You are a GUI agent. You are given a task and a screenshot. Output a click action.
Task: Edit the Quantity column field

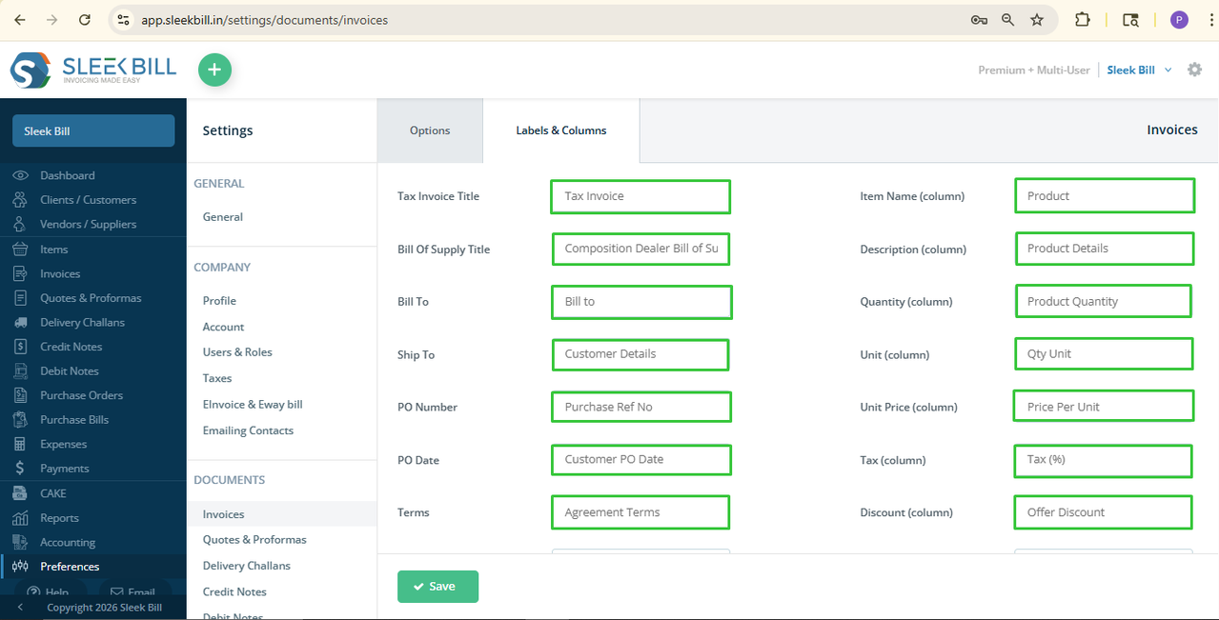(1104, 302)
